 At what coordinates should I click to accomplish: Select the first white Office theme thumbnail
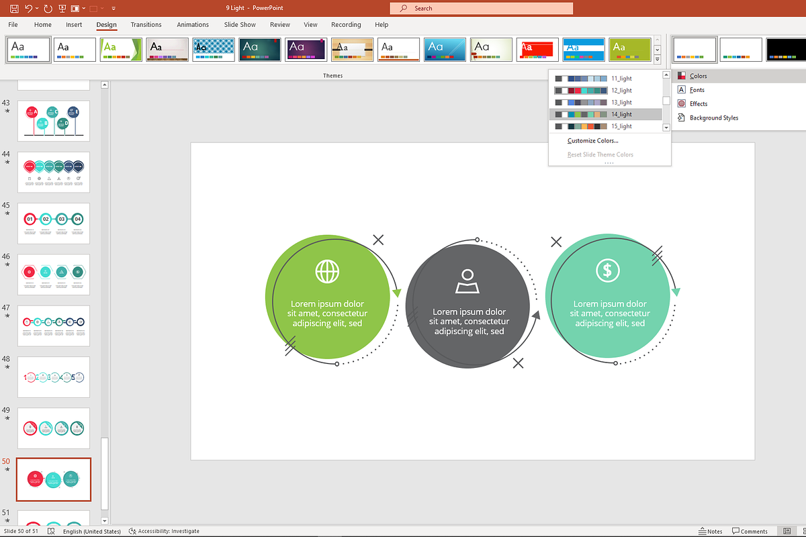pyautogui.click(x=29, y=50)
